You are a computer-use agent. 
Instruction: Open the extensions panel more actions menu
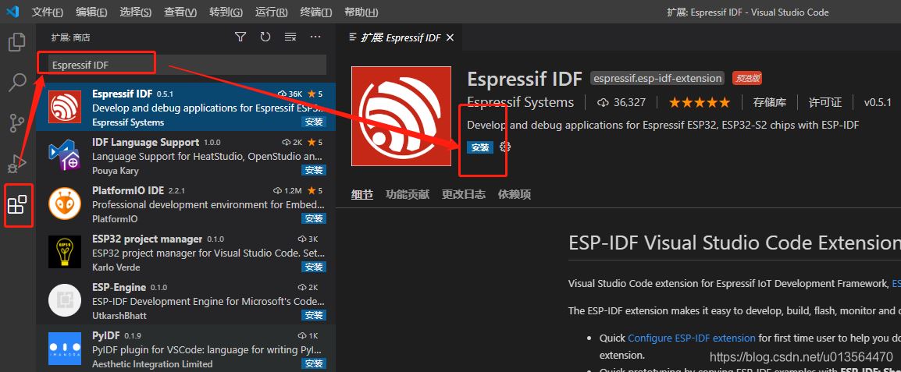pos(315,37)
